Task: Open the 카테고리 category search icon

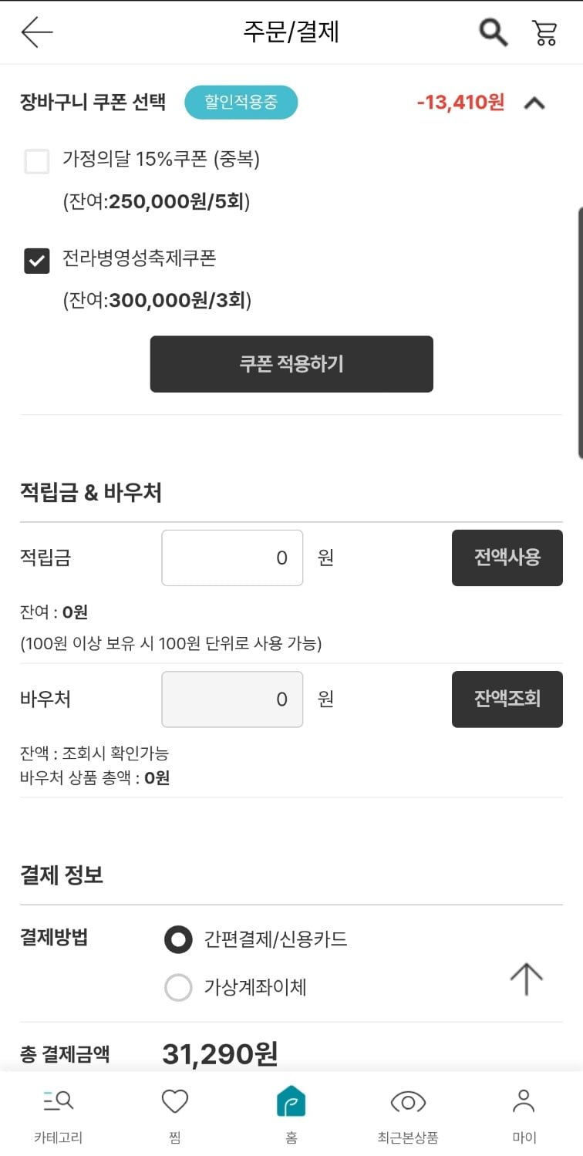Action: tap(58, 1101)
